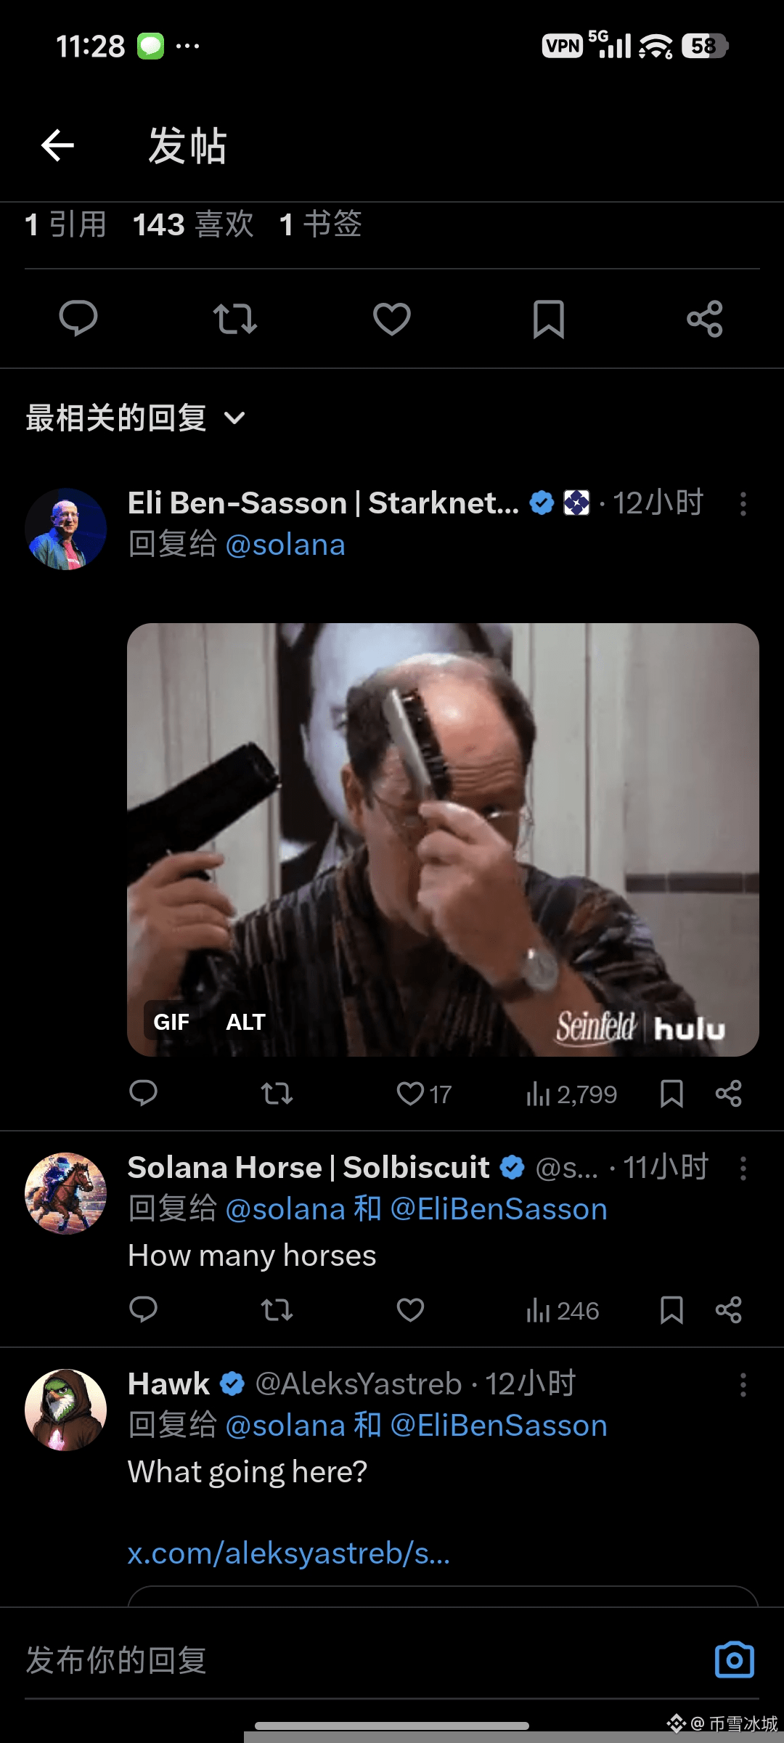Open more options on Eli Ben-Sasson's reply

click(x=743, y=503)
